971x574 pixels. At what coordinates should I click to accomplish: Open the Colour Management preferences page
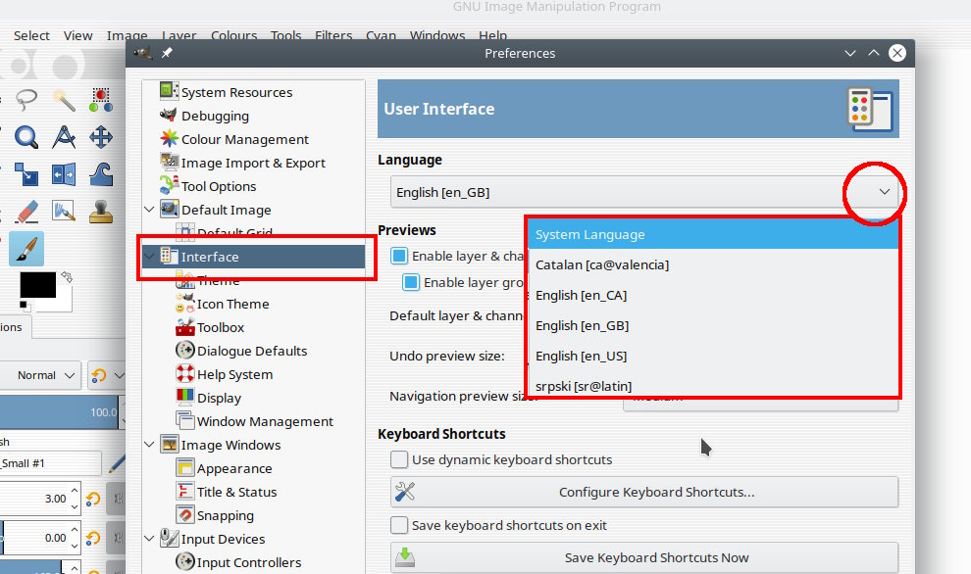coord(244,139)
